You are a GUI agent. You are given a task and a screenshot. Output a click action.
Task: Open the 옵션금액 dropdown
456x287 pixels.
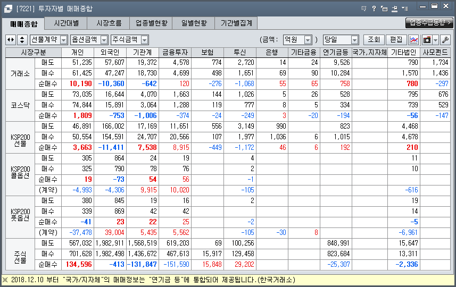tap(104, 40)
